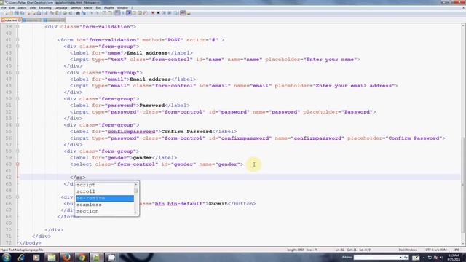Click the system tray volume icon
Viewport: 466px width, 262px height.
[441, 258]
